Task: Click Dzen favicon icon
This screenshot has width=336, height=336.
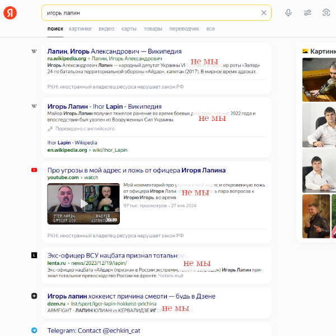Action: pos(34,296)
